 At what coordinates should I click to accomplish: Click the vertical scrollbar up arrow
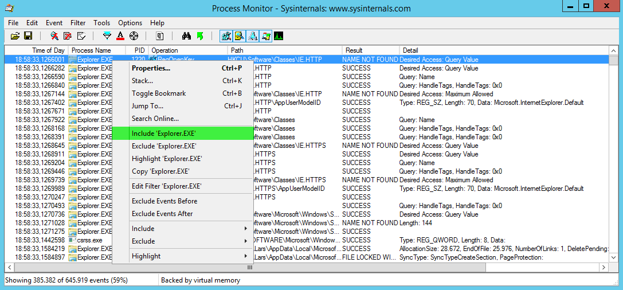[613, 50]
